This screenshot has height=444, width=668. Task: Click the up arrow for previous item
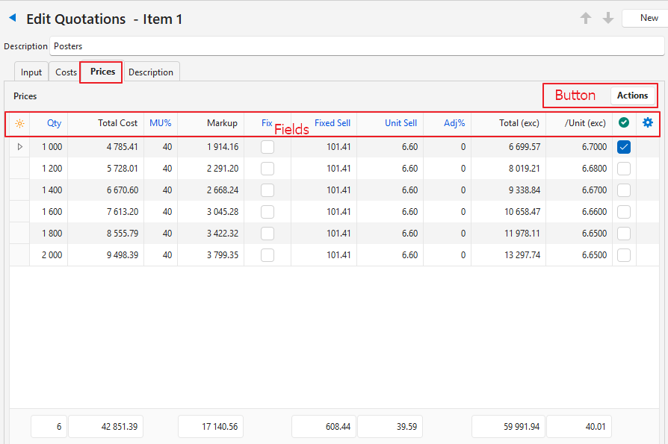pos(586,19)
